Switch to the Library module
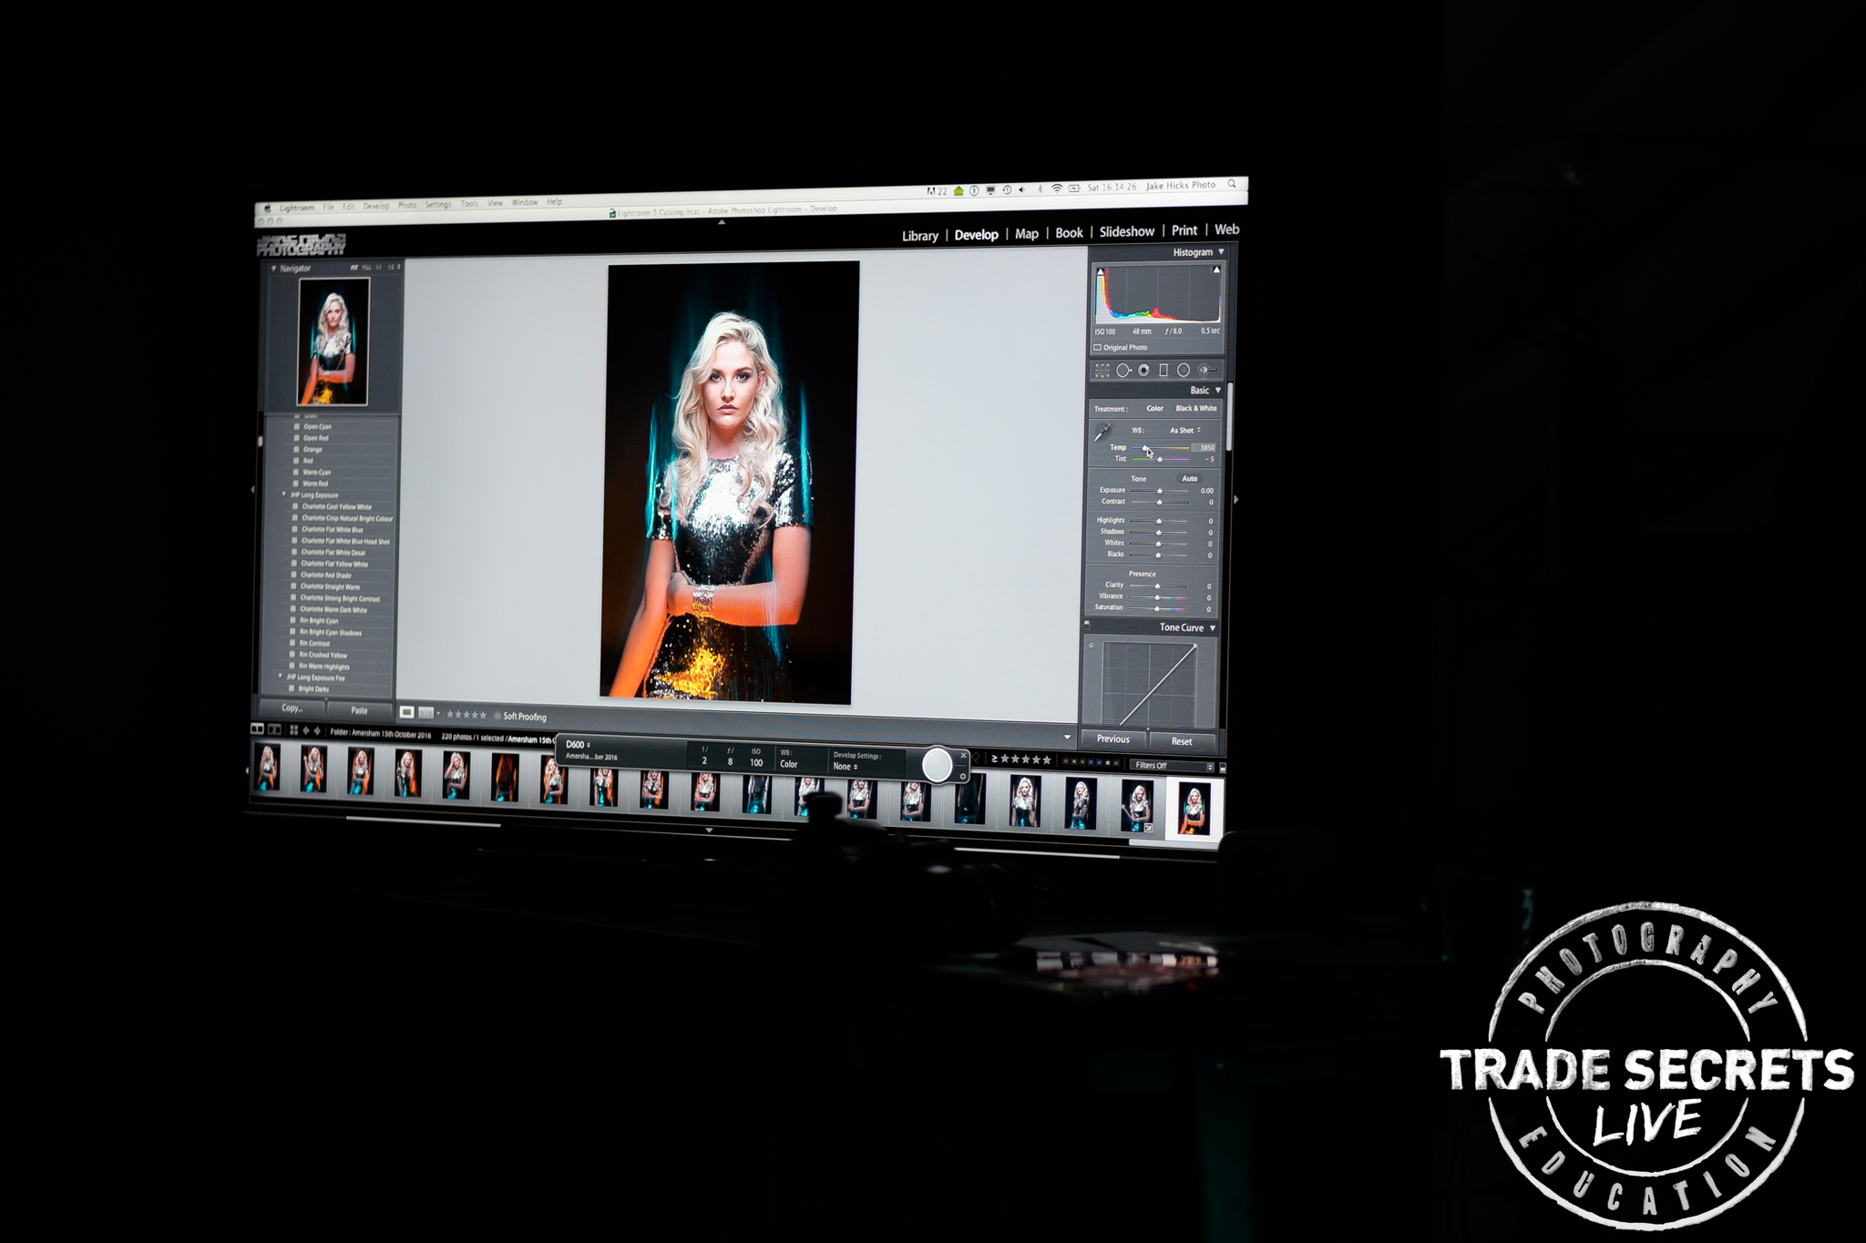 [920, 236]
